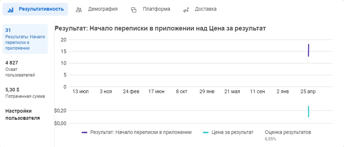The width and height of the screenshot is (344, 147).
Task: Open the Платформа tab
Action: click(150, 9)
